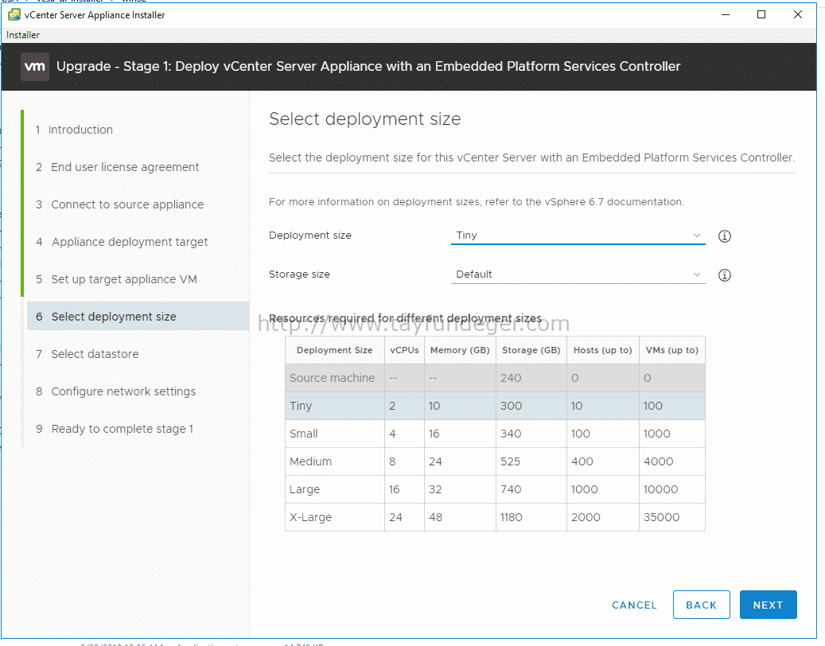Image resolution: width=825 pixels, height=646 pixels.
Task: Click the Small row label
Action: click(304, 434)
